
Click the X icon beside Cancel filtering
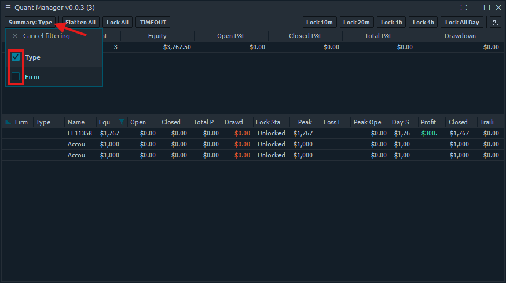tap(15, 36)
